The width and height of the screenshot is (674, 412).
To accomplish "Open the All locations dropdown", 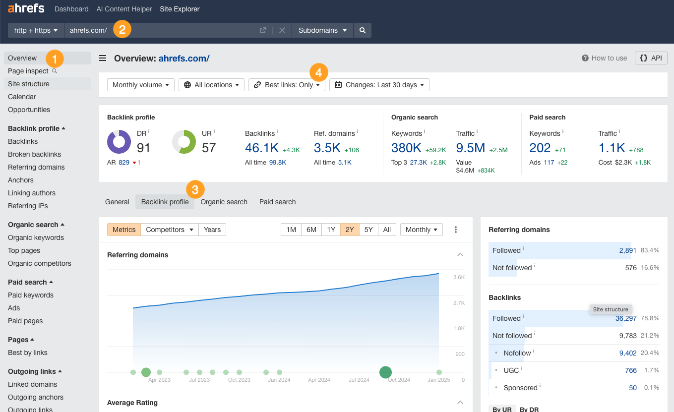I will (211, 84).
